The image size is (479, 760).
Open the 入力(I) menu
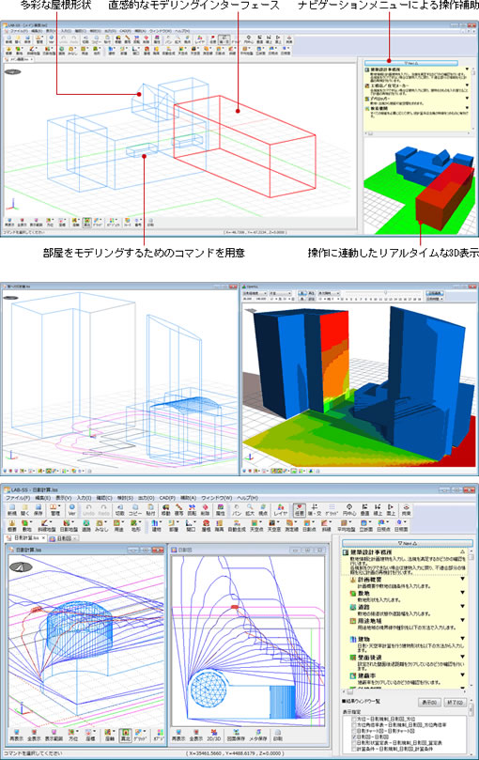coord(84,498)
